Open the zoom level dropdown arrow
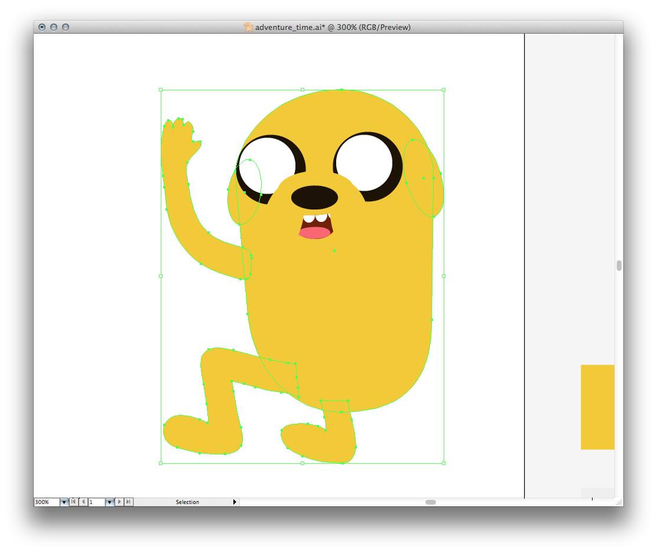This screenshot has height=553, width=657. (x=64, y=502)
